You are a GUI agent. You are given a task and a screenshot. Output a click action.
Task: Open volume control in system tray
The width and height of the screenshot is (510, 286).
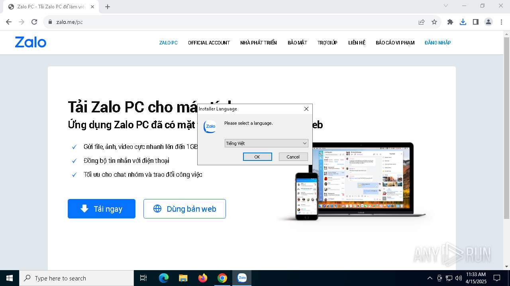(x=459, y=278)
